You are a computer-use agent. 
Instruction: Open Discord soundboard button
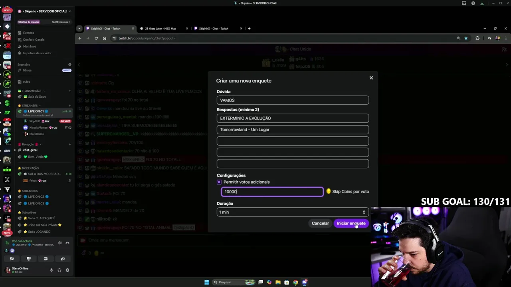(63, 259)
